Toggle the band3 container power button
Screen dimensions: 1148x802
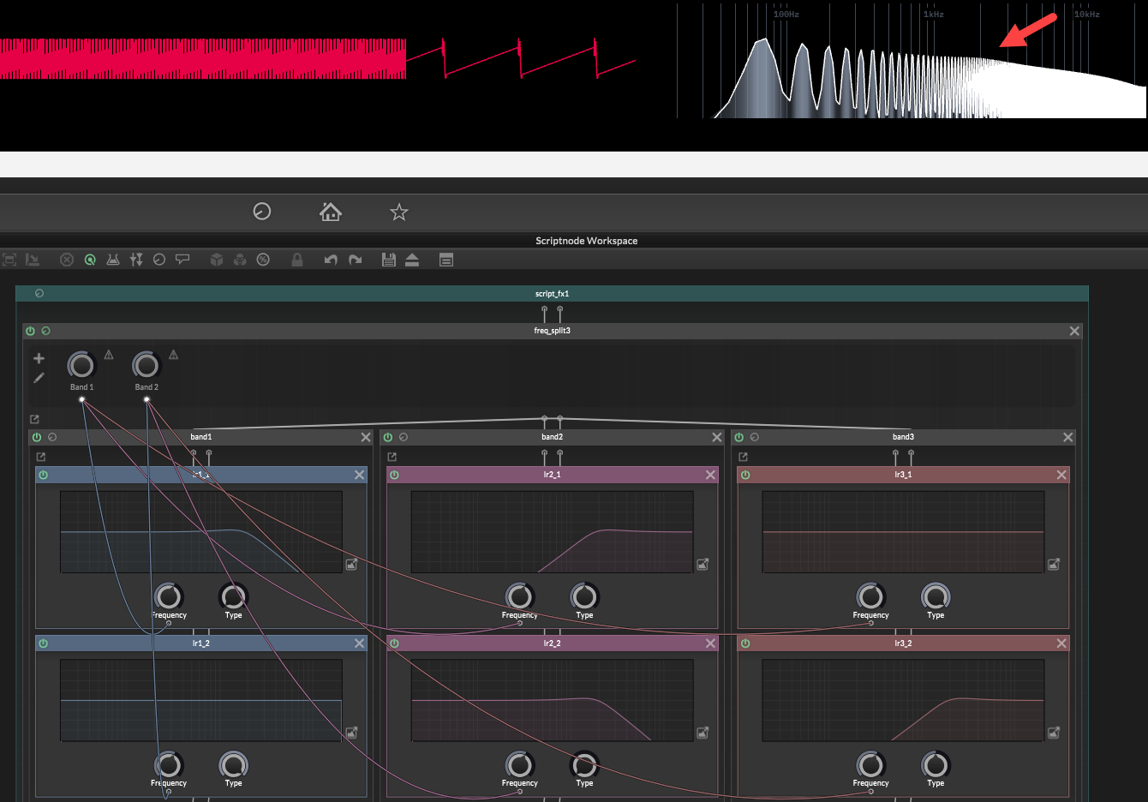point(739,437)
